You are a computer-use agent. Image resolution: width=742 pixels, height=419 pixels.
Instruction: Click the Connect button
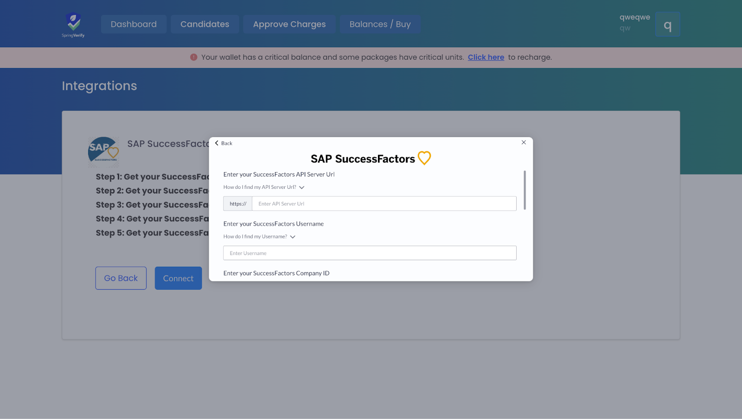pos(178,278)
